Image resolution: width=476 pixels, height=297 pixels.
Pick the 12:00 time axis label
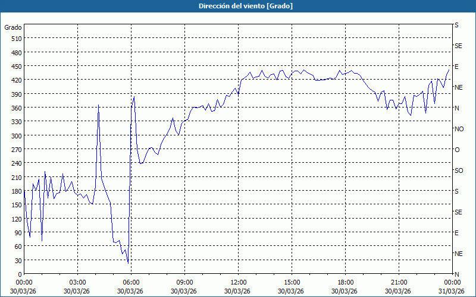[x=238, y=282]
